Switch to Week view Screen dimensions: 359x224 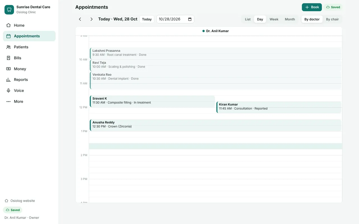click(274, 19)
